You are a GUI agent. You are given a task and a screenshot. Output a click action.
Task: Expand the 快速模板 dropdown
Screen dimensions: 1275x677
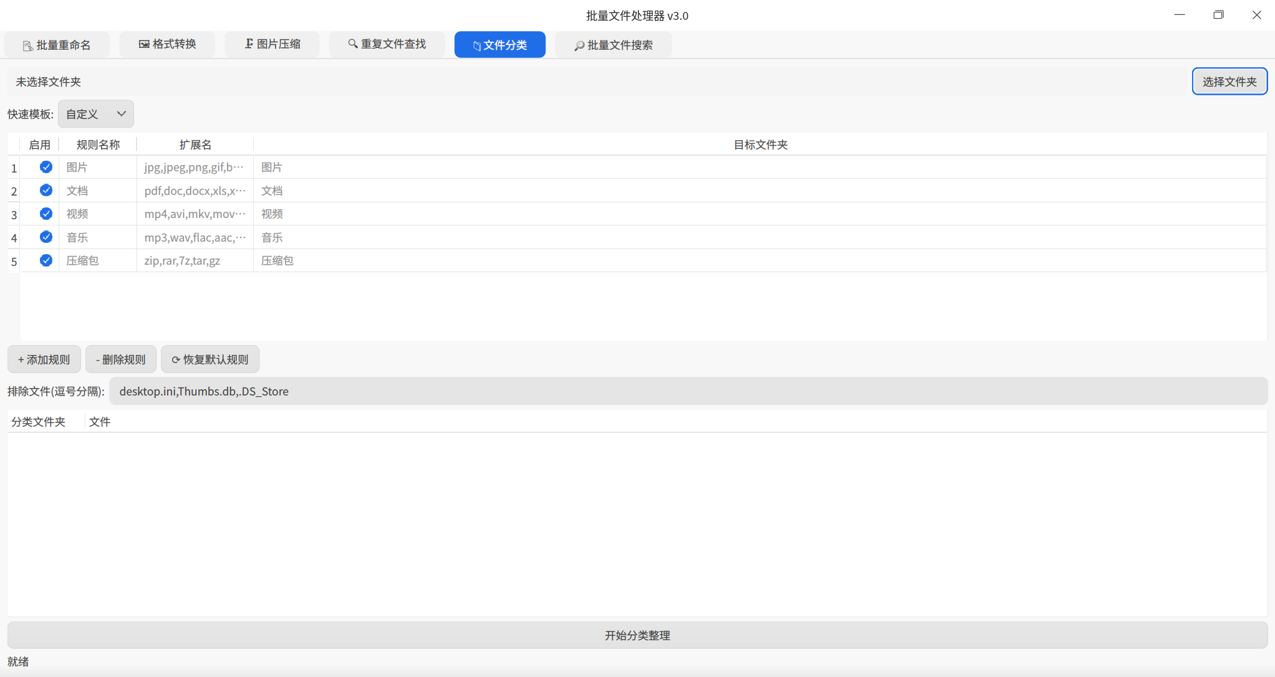pos(96,114)
